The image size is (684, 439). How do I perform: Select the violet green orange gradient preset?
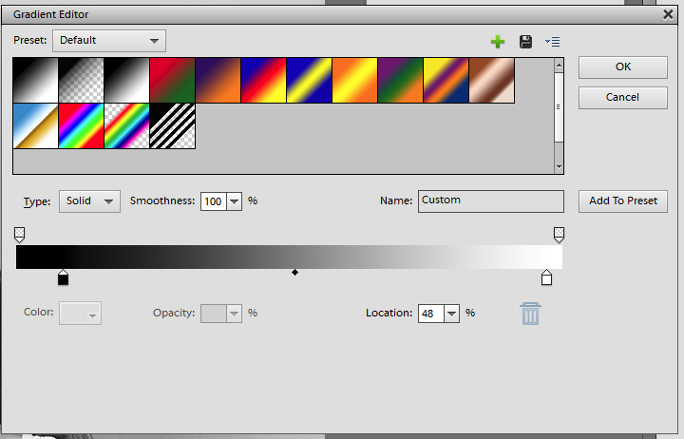(400, 81)
